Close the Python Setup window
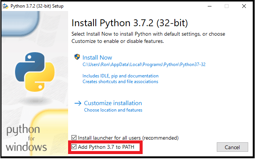This screenshot has height=159, width=255. (x=245, y=6)
